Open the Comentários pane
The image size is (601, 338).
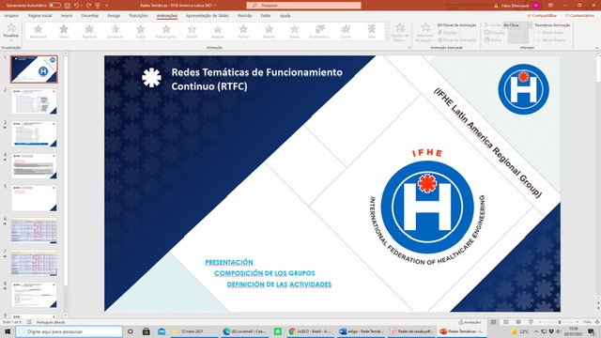point(579,16)
